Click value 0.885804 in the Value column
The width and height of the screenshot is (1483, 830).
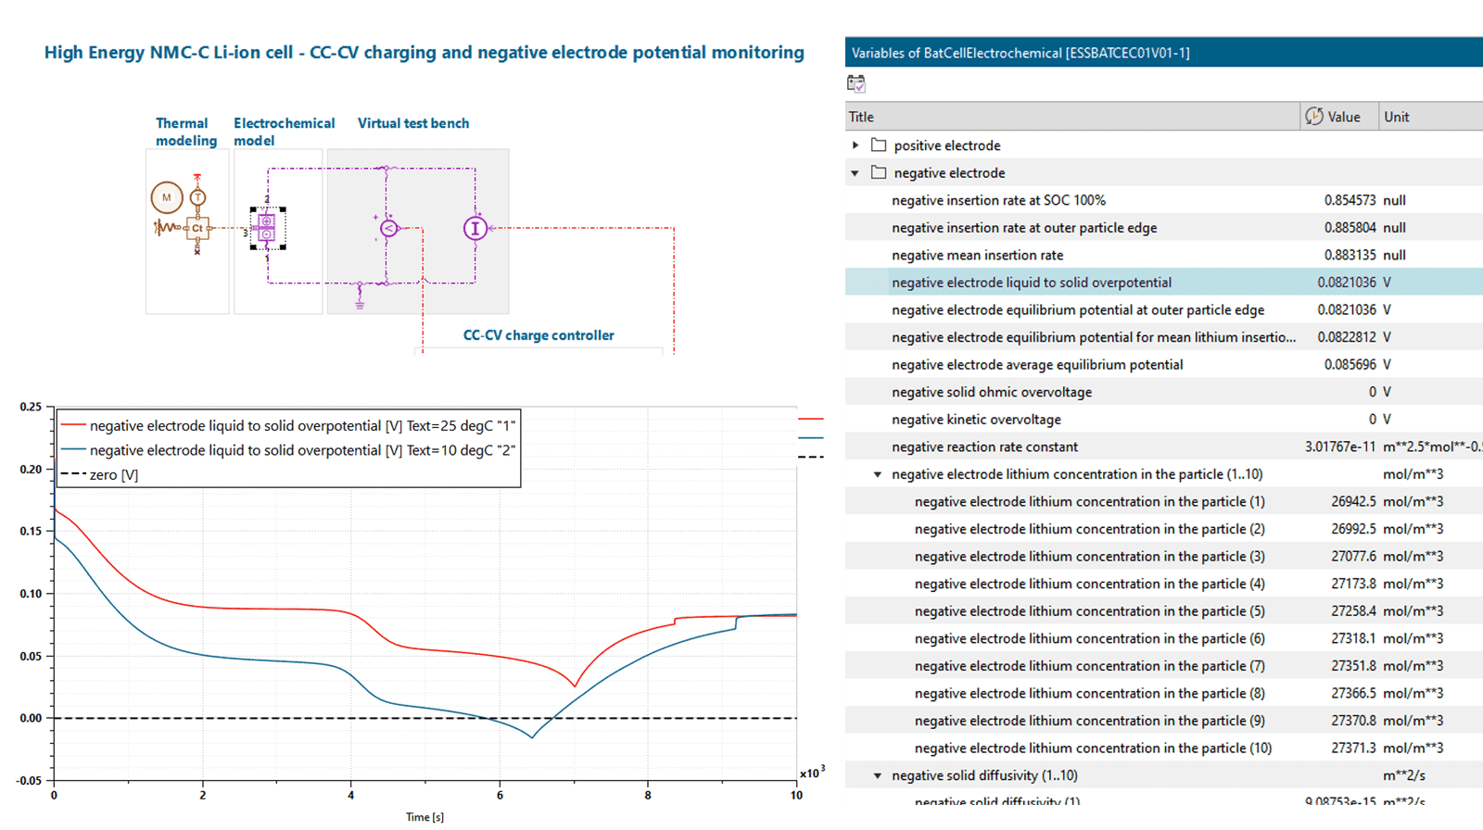[1350, 227]
